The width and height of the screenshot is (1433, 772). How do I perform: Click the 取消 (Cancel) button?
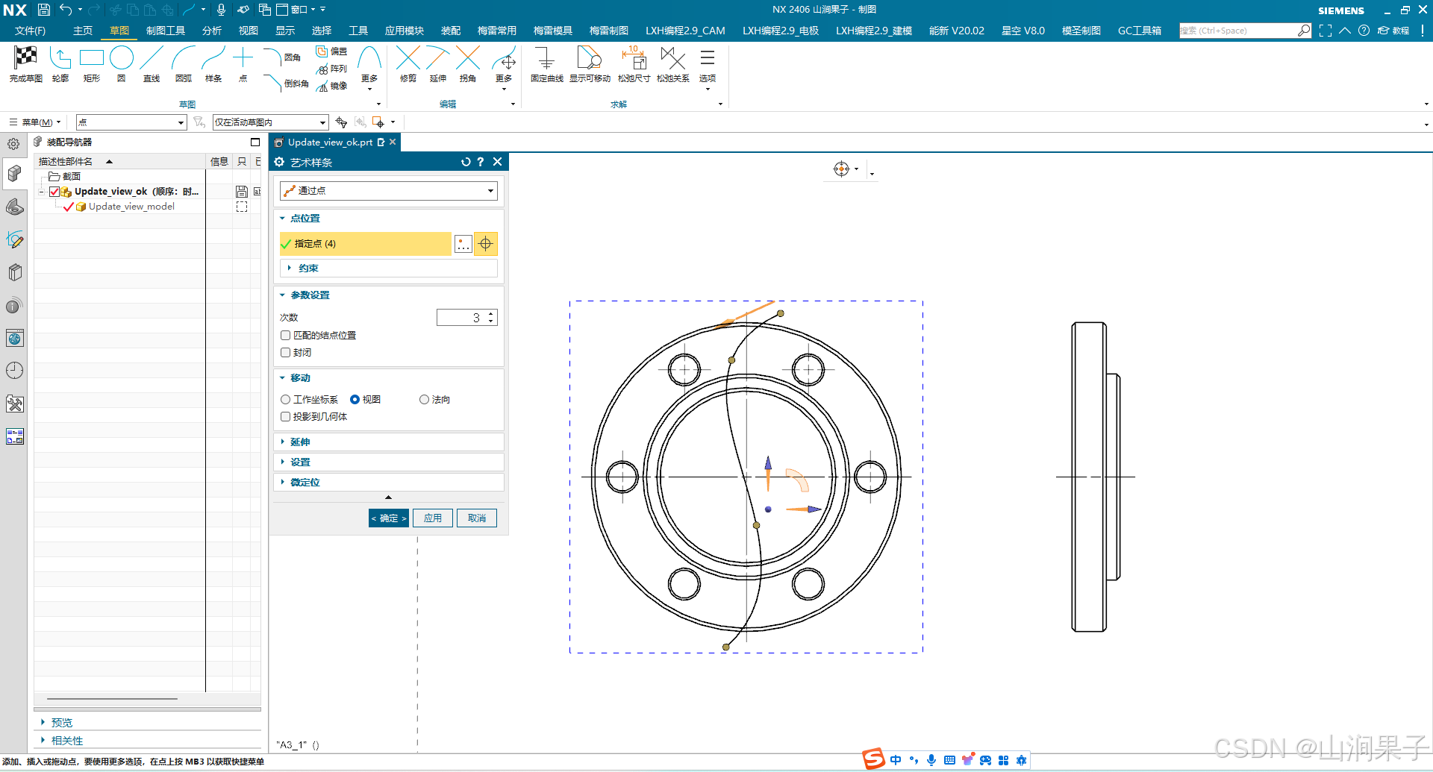(477, 518)
